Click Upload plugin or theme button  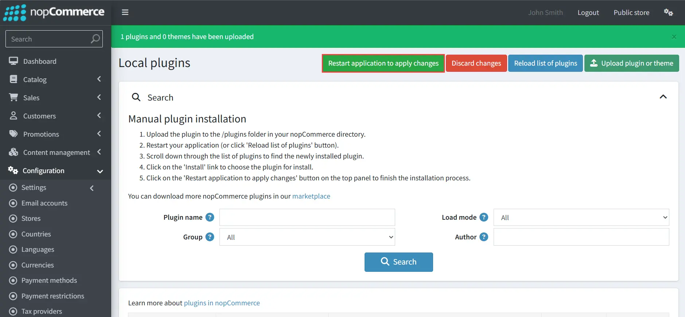(x=631, y=63)
